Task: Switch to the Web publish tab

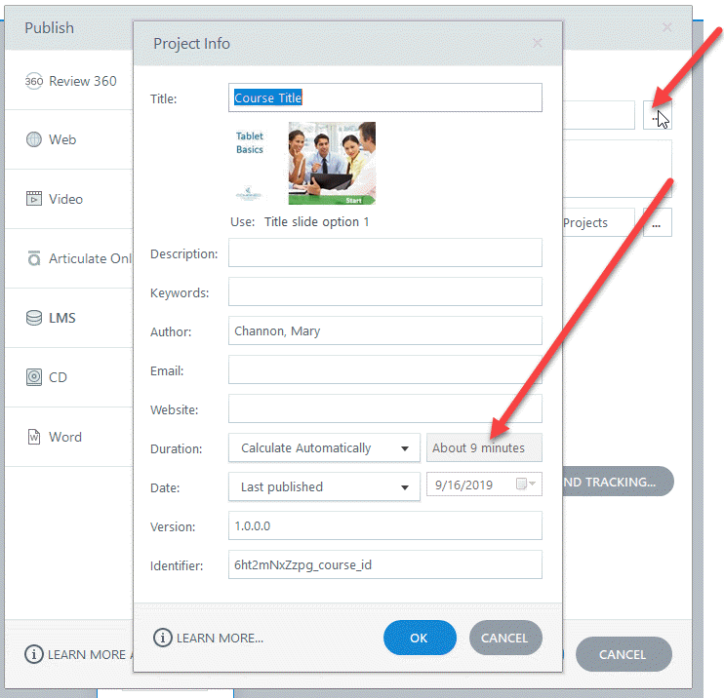Action: tap(69, 139)
